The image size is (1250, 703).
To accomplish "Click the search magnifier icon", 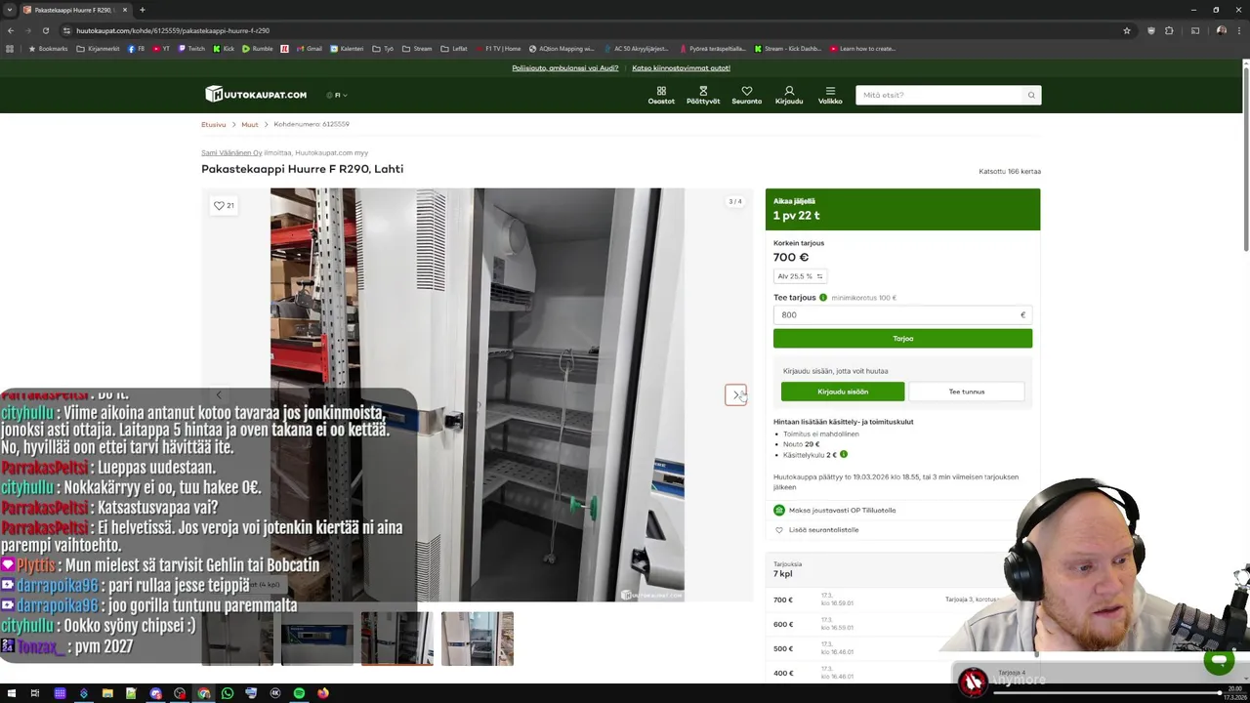I will pyautogui.click(x=1030, y=95).
